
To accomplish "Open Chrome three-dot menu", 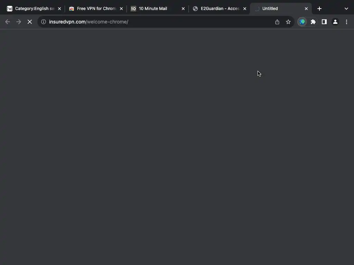I will tap(346, 22).
